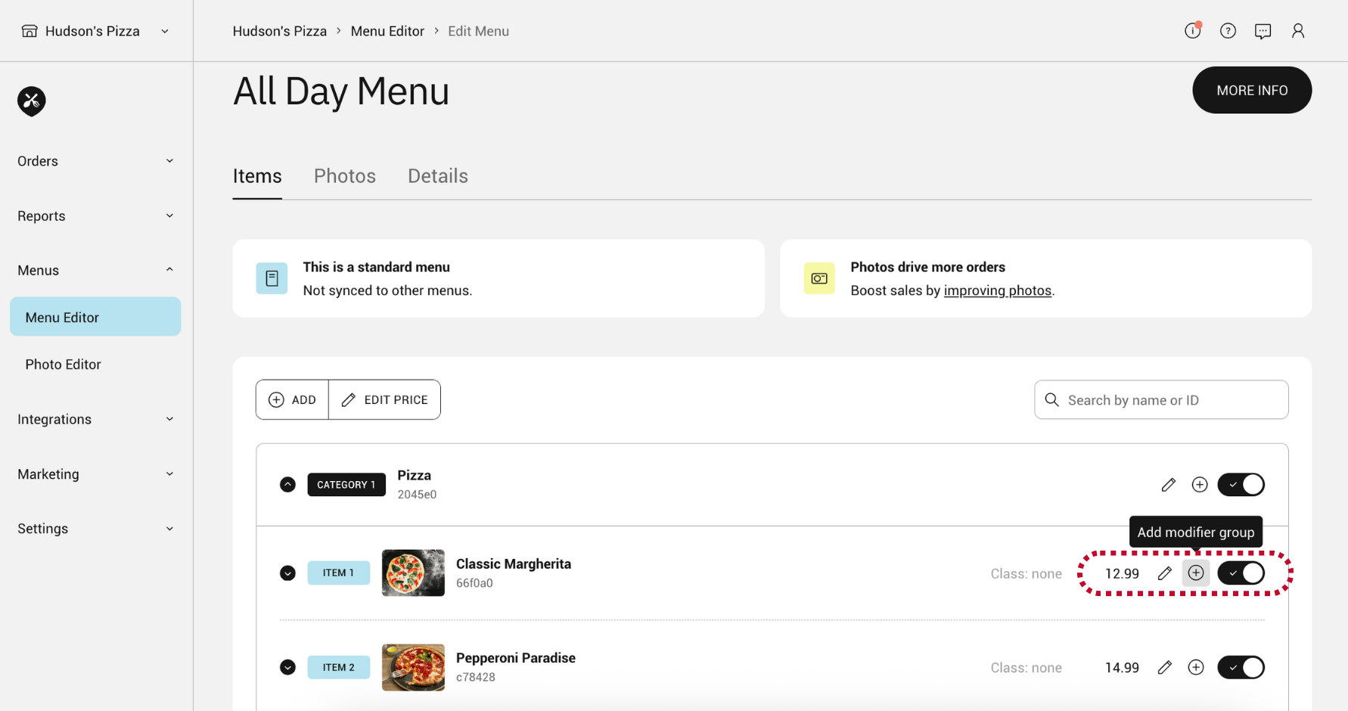Add modifier group to Classic Margherita
This screenshot has width=1348, height=711.
[1196, 573]
